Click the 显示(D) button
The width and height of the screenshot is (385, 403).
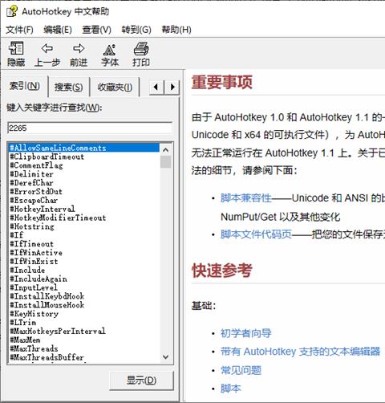coord(141,381)
